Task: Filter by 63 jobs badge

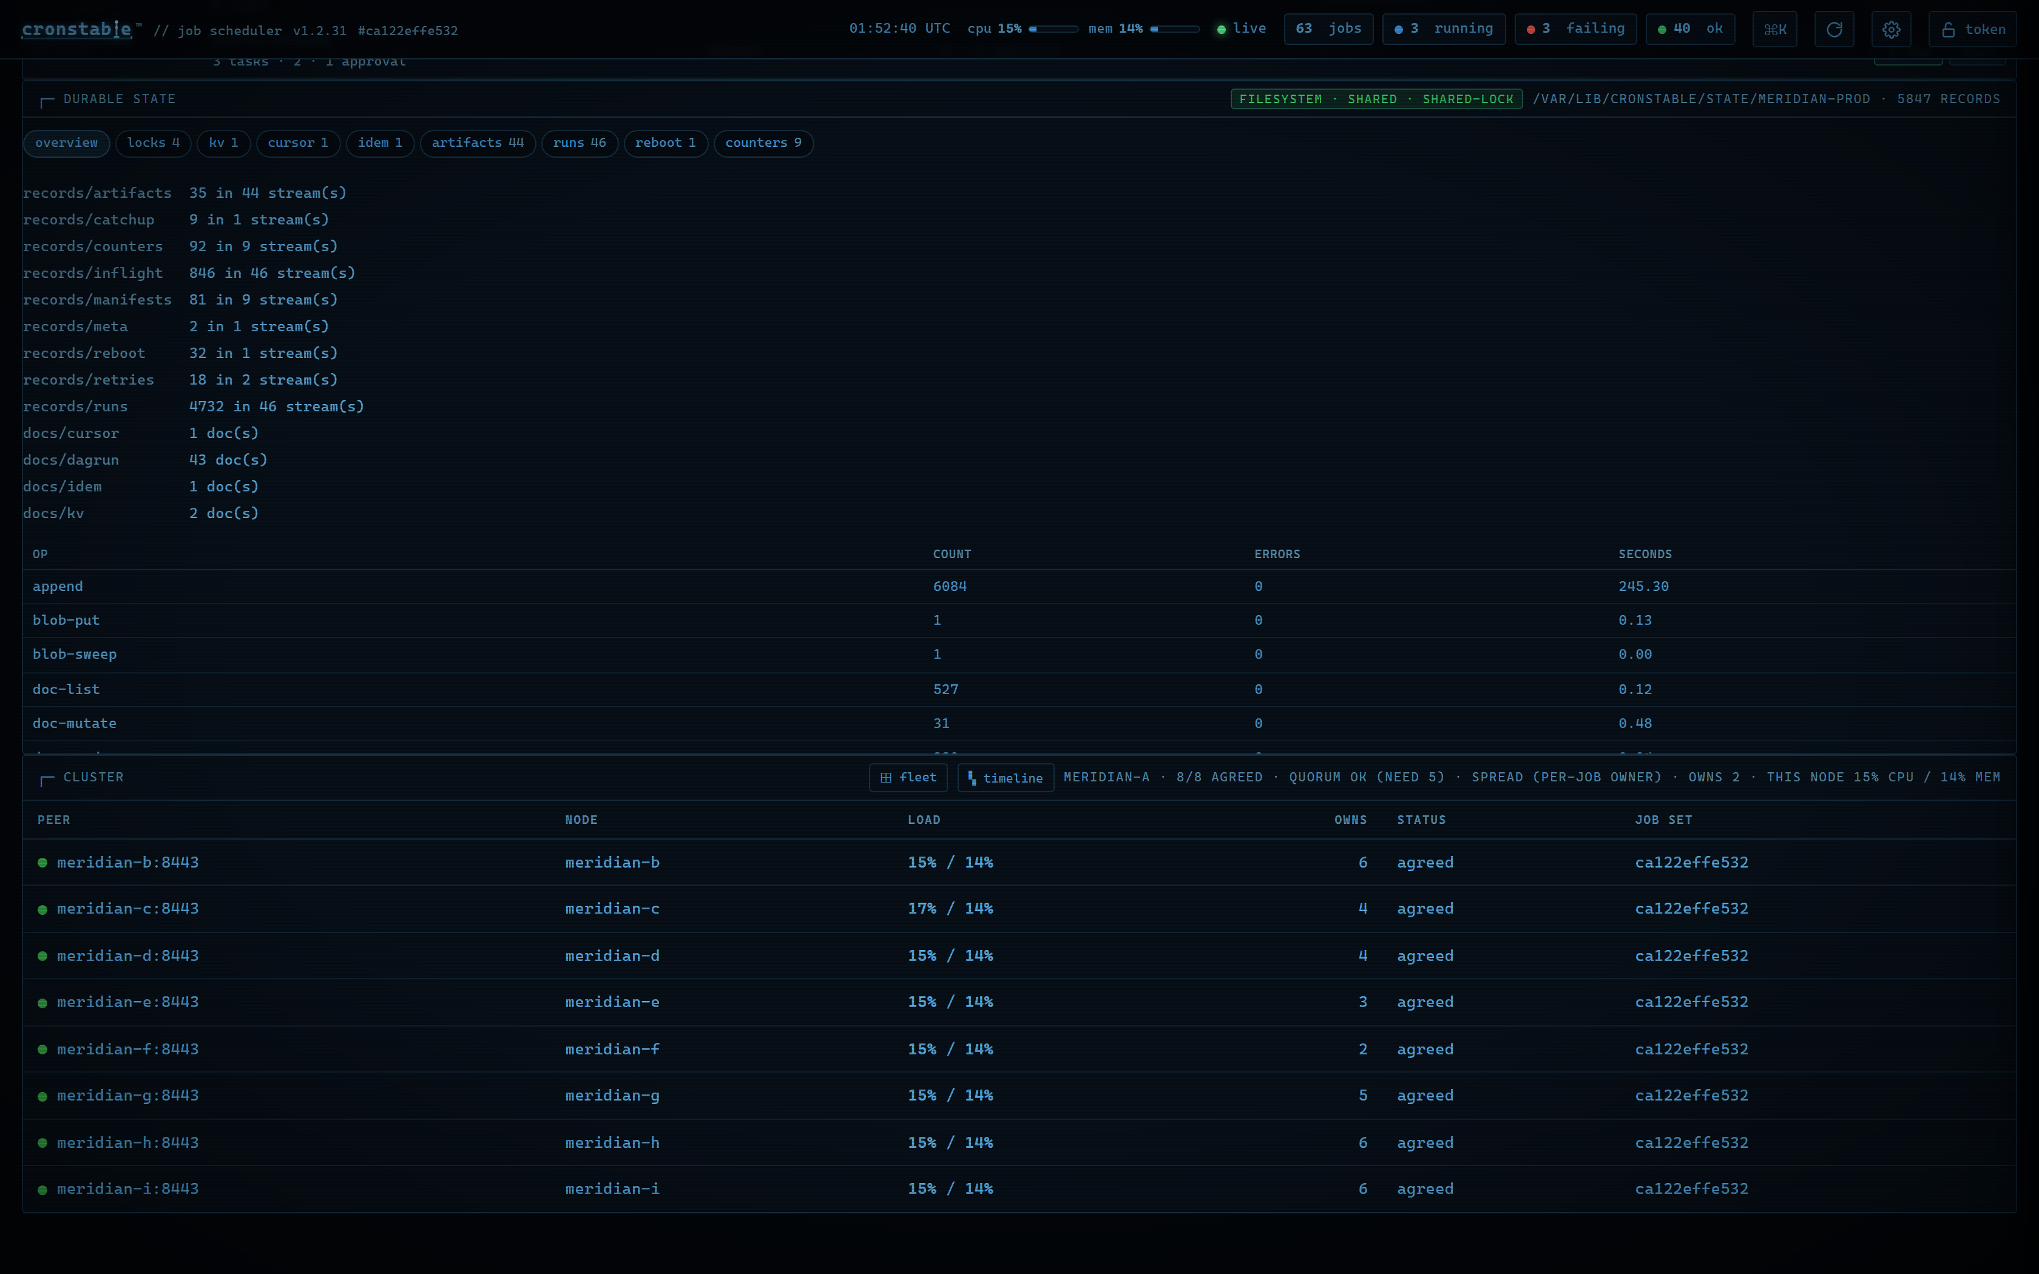Action: 1328,29
